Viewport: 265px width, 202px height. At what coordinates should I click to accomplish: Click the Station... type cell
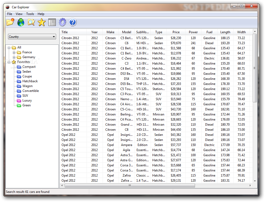click(x=158, y=89)
